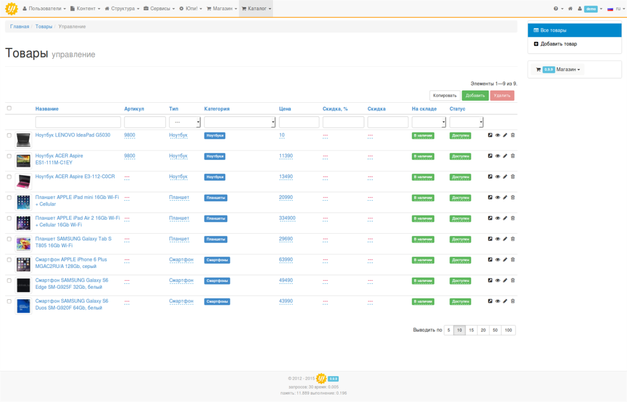Viewport: 627px width, 402px height.
Task: Expand the Каталог navbar menu
Action: tap(257, 9)
